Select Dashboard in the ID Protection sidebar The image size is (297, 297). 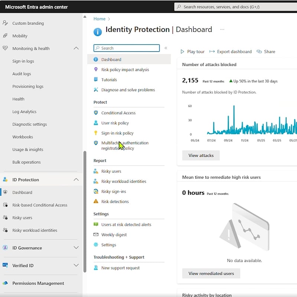click(x=22, y=192)
